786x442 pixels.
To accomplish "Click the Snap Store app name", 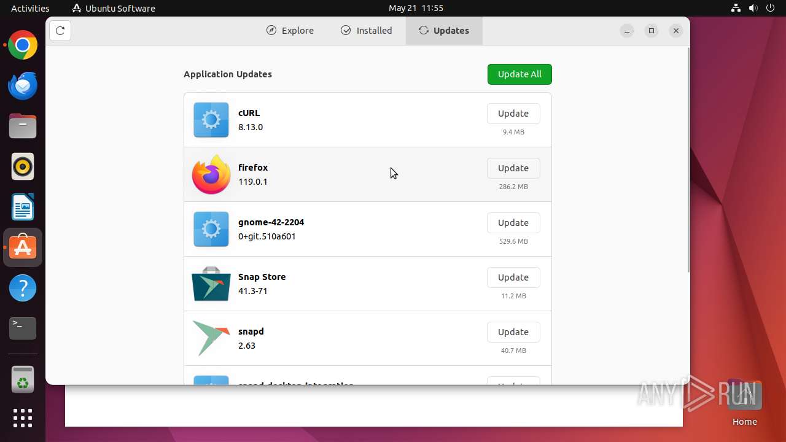I will pyautogui.click(x=262, y=277).
